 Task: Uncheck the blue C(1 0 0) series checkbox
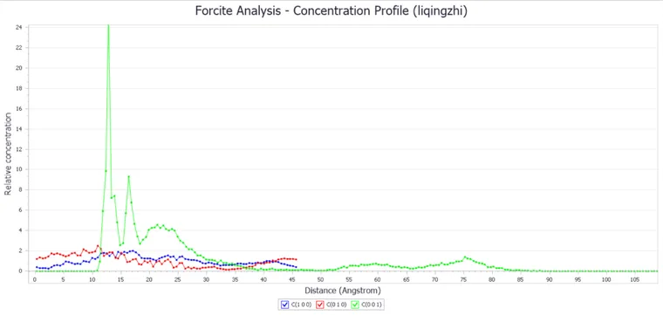285,304
